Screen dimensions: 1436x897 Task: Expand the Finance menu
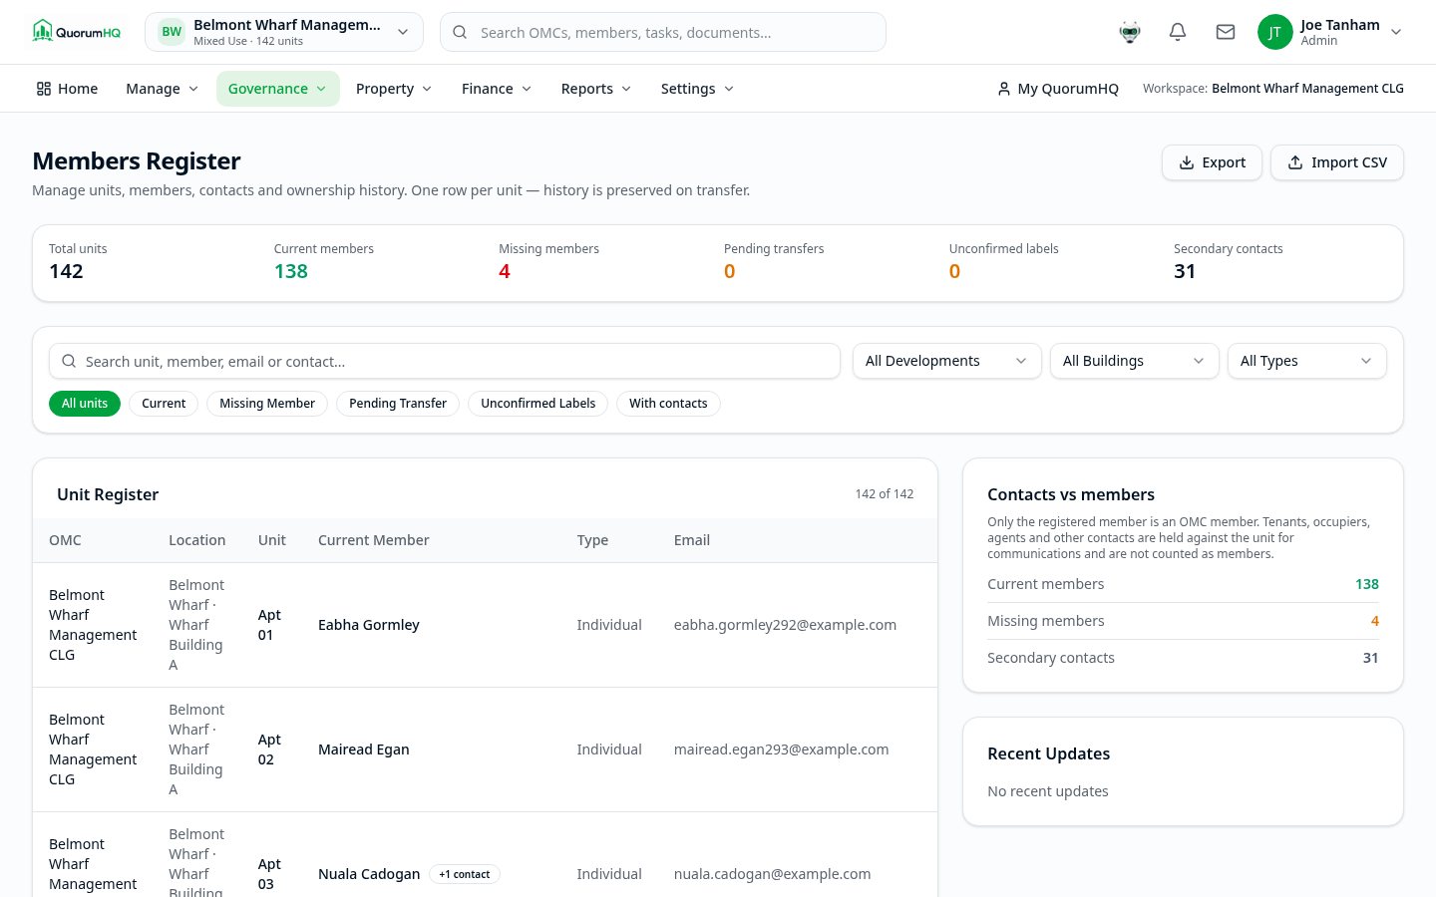497,89
